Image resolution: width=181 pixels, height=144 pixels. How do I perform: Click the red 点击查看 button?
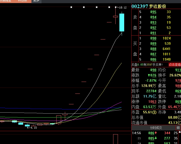(x=174, y=65)
